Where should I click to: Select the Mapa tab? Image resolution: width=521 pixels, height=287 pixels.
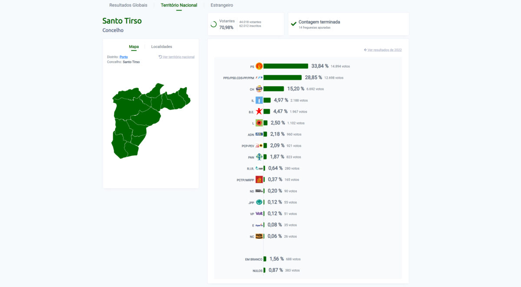134,47
